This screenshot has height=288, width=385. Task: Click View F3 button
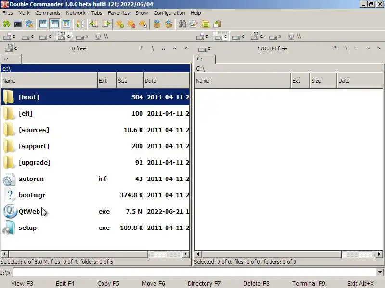pyautogui.click(x=22, y=283)
